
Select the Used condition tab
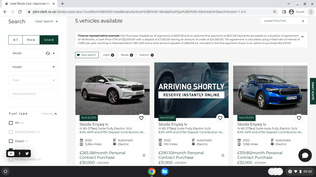click(49, 40)
